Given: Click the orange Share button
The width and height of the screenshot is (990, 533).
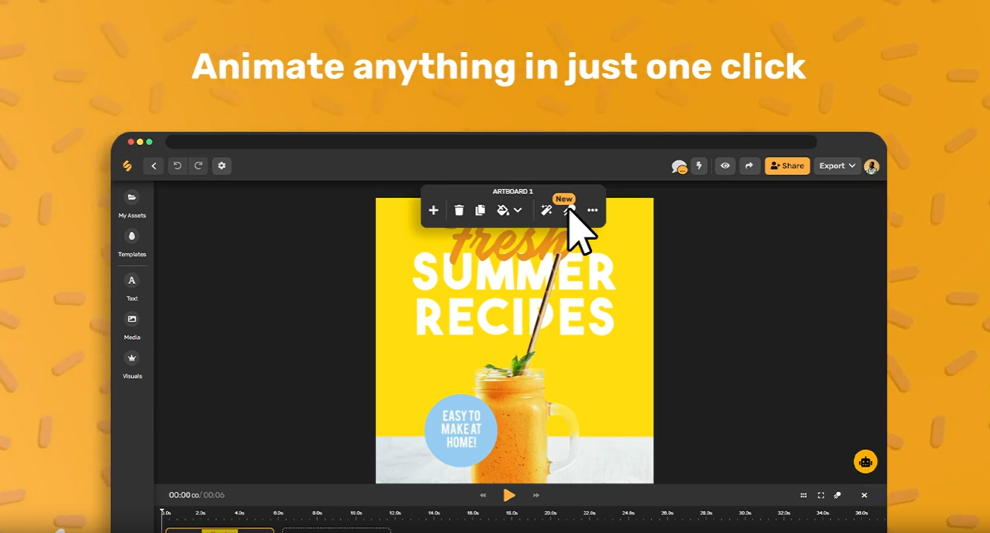Looking at the screenshot, I should (787, 166).
